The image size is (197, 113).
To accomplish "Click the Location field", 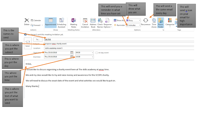I will (x=119, y=48).
